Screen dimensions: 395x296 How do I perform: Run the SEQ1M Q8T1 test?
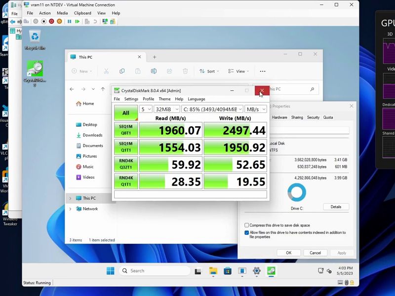126,130
